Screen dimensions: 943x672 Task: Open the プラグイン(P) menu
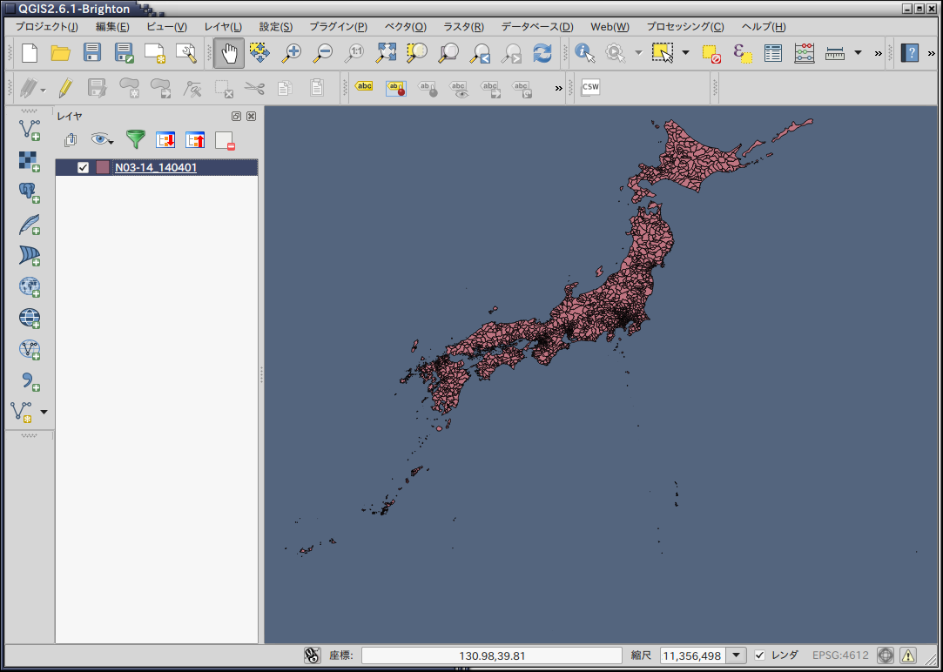[338, 27]
